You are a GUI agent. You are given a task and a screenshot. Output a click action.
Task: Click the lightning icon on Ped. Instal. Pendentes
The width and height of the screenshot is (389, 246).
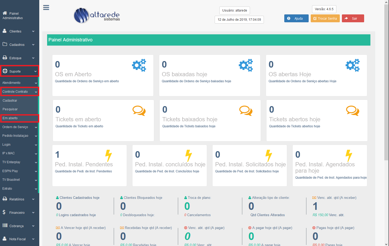point(108,156)
